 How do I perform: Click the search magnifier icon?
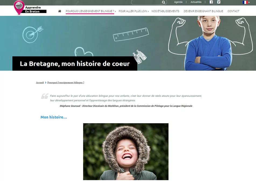click(163, 2)
